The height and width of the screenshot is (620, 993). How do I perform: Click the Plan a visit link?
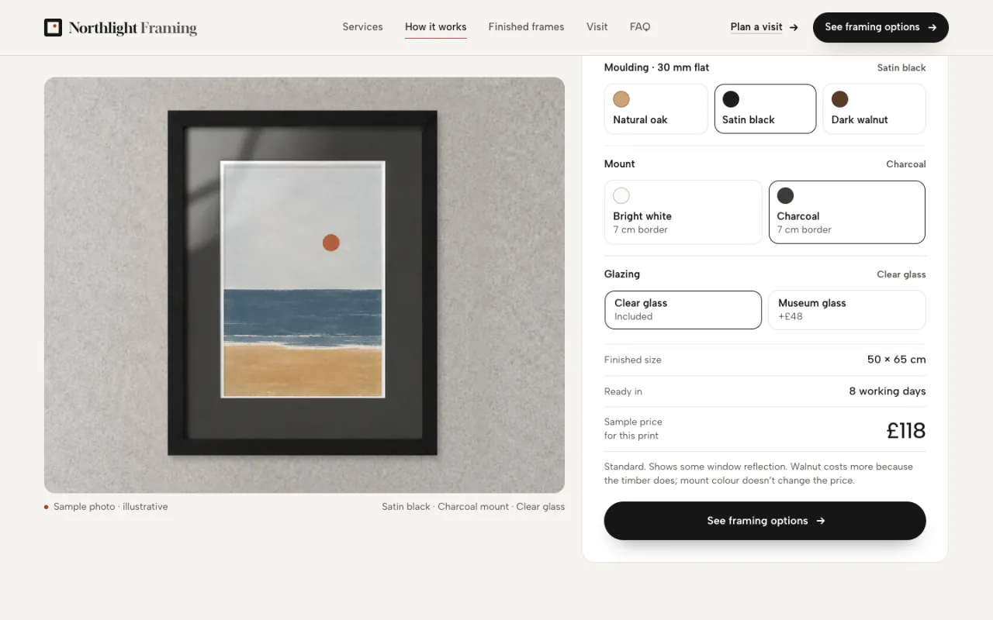point(756,27)
